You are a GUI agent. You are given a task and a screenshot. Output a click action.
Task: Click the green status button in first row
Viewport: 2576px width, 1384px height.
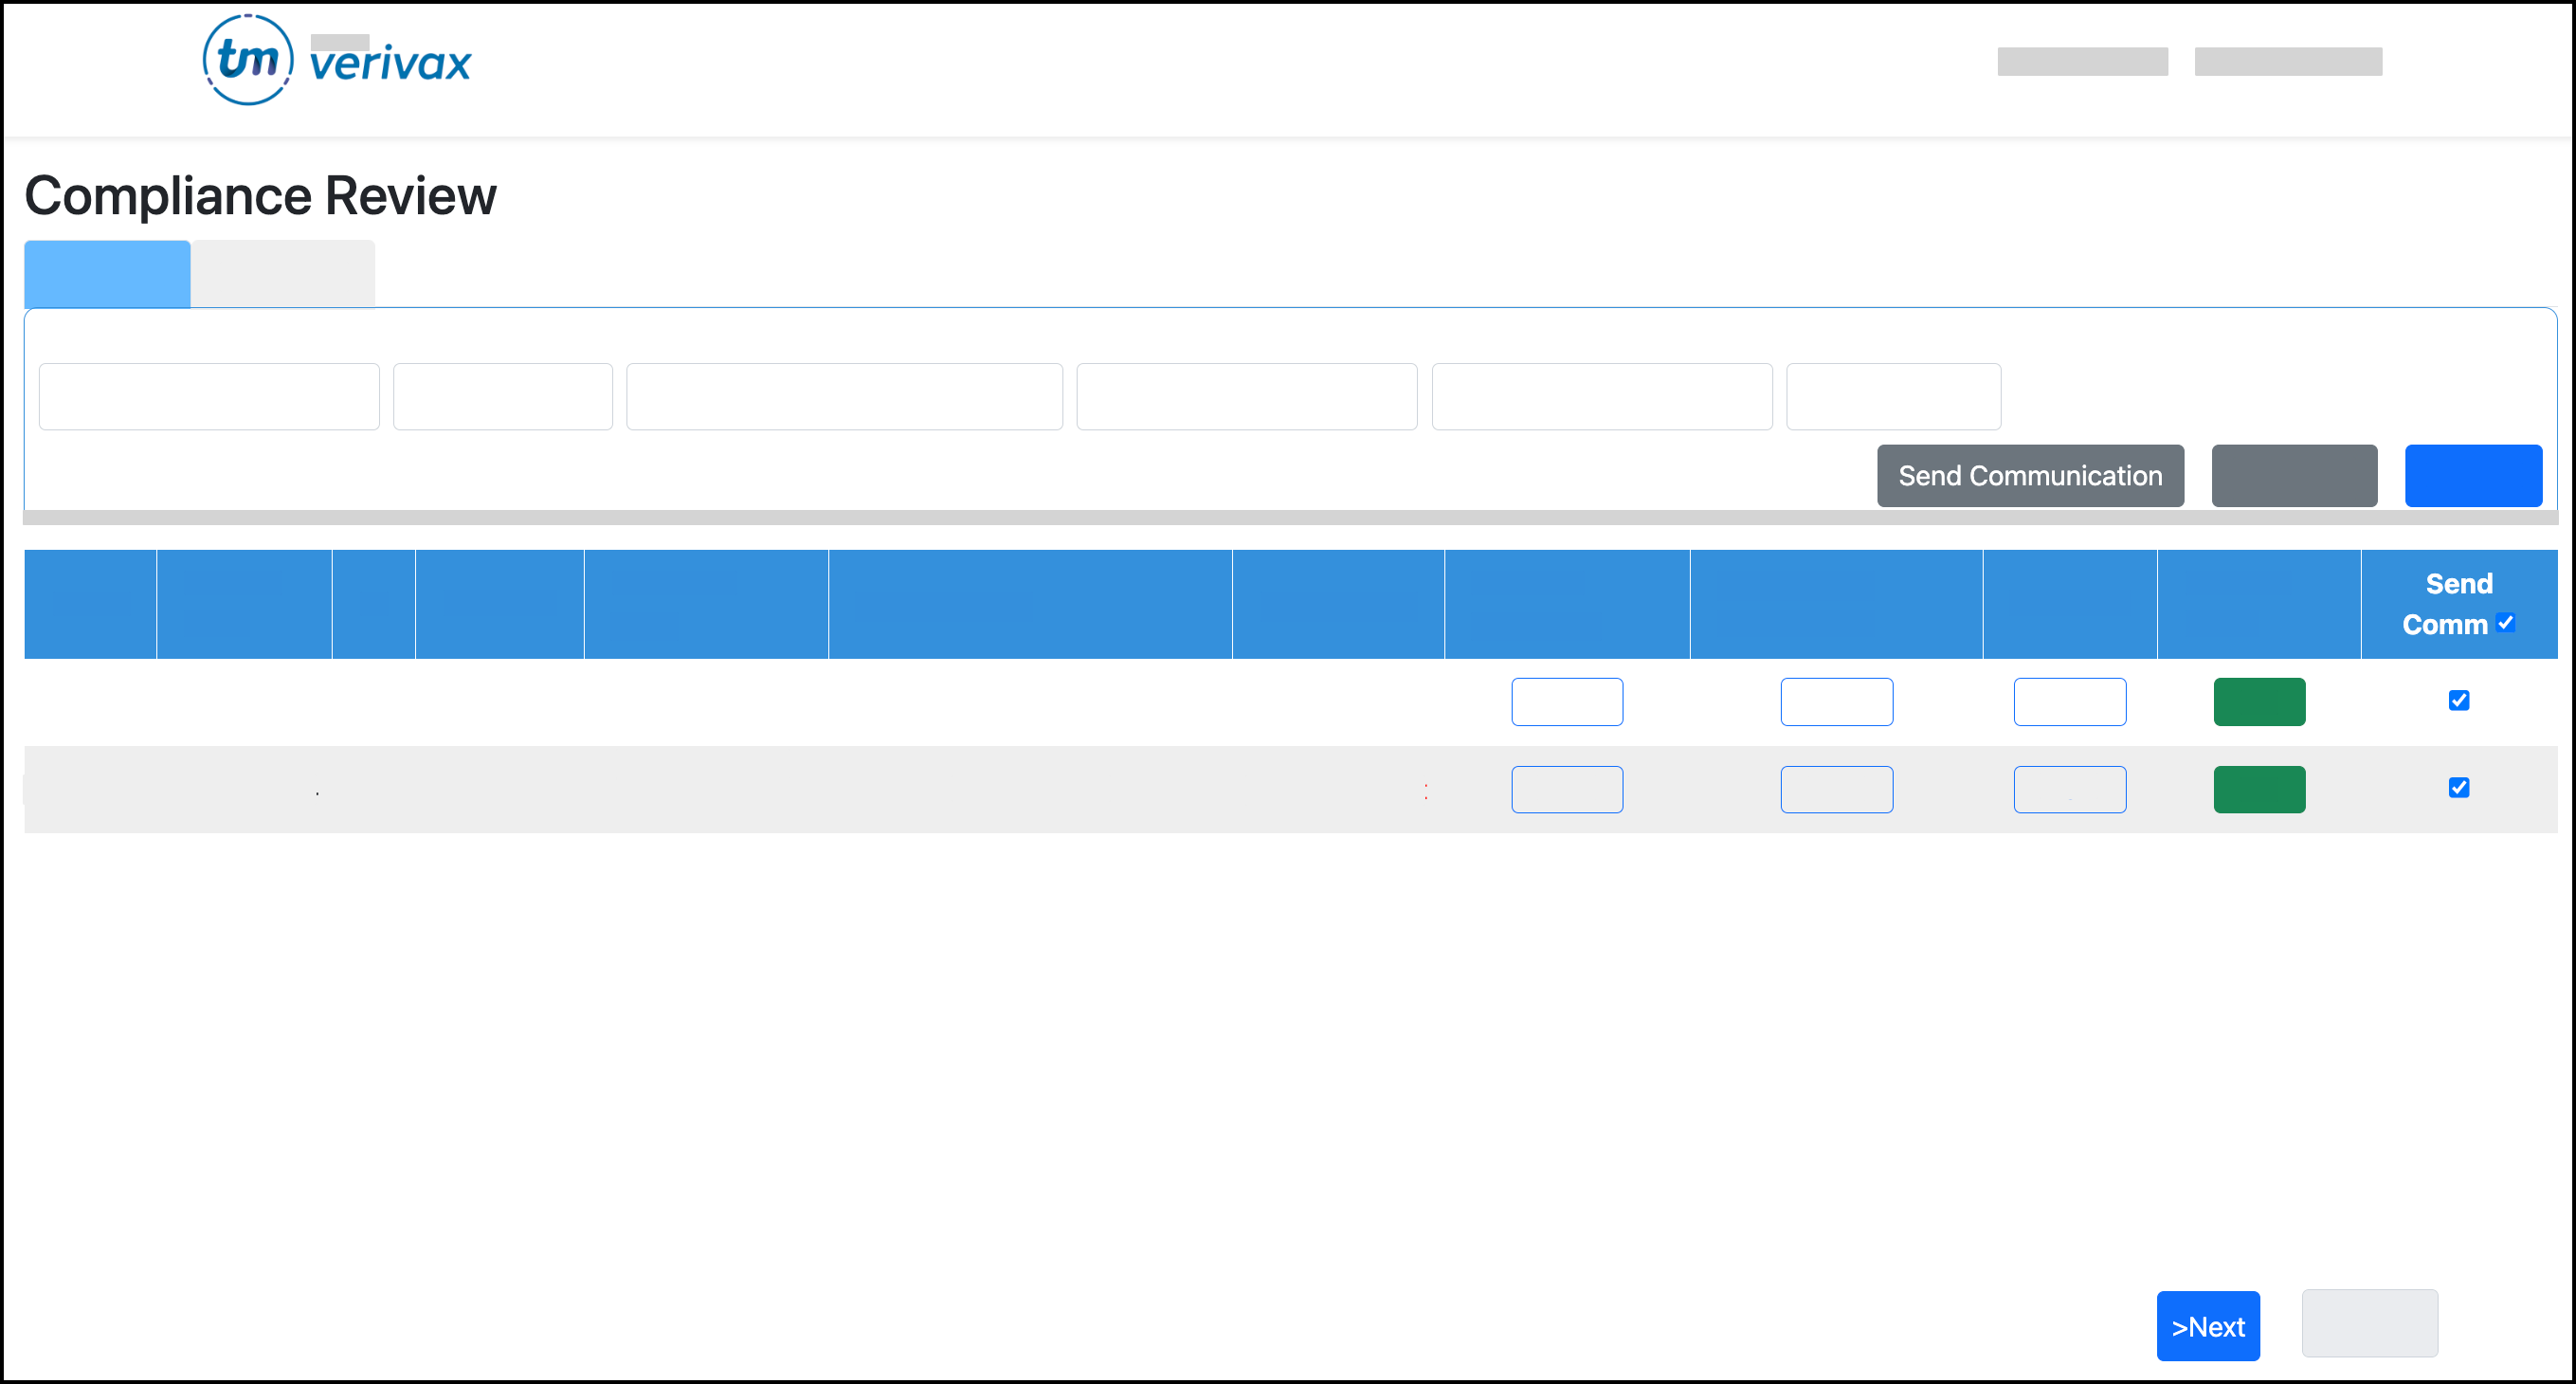[2259, 701]
